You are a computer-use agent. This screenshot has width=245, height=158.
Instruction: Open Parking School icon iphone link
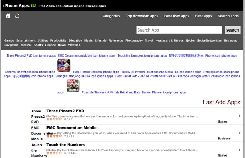point(221,72)
